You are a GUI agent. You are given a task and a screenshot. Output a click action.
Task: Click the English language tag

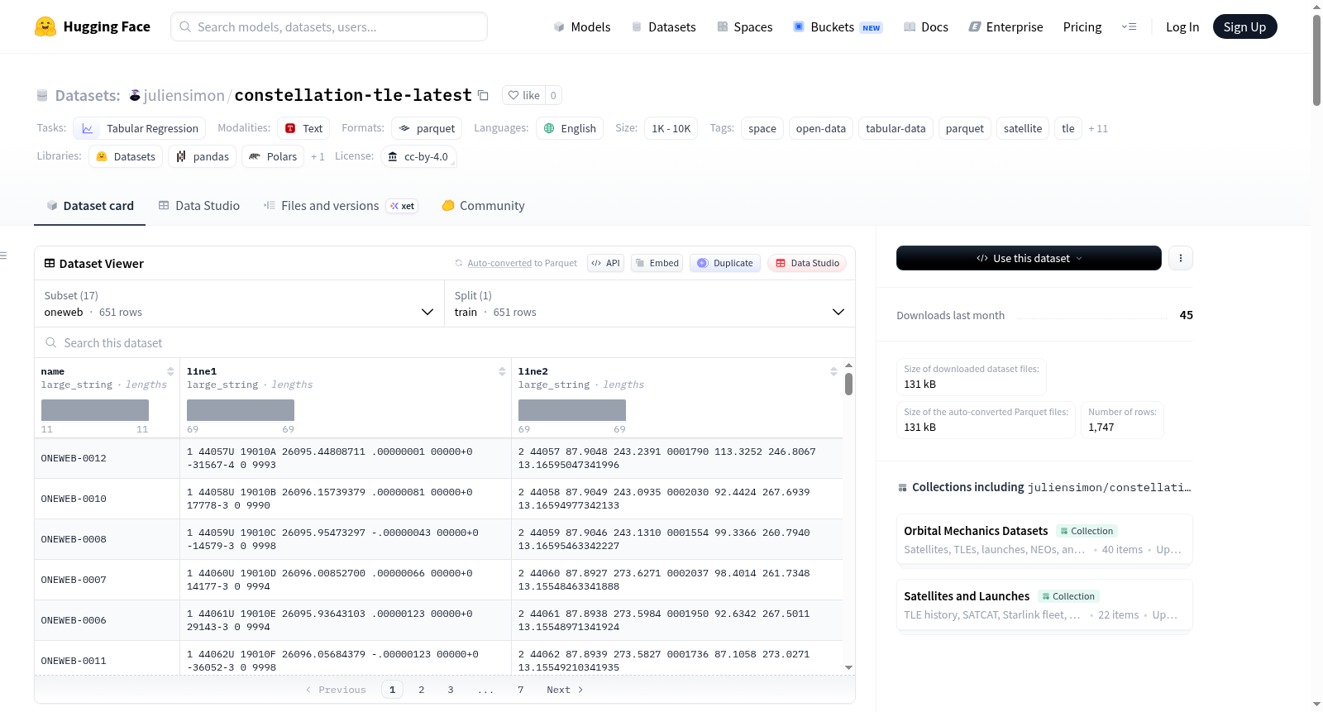[570, 128]
